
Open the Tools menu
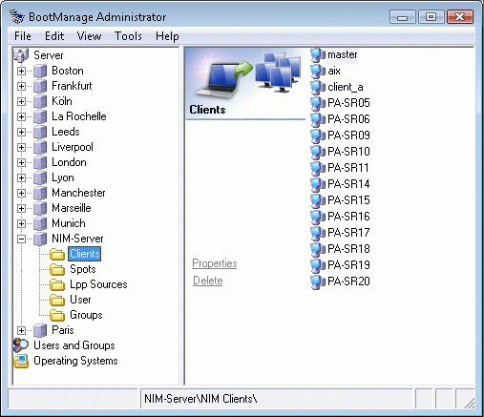pos(128,36)
